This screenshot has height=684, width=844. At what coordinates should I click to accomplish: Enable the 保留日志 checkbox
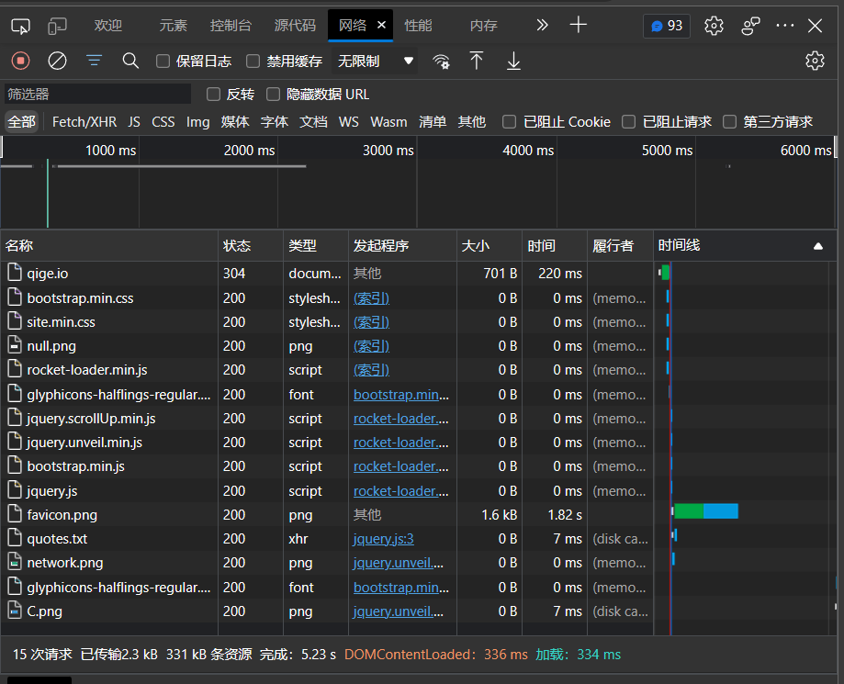pos(163,62)
